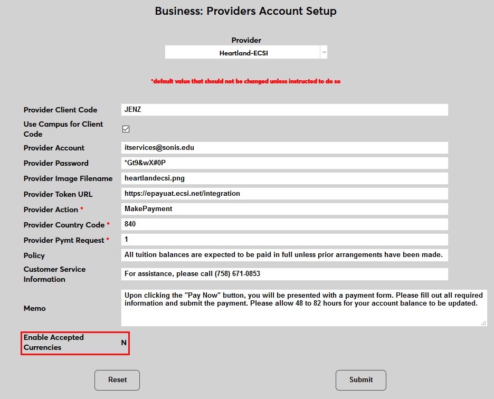Click inside the Memo text area
The width and height of the screenshot is (494, 399).
point(304,308)
